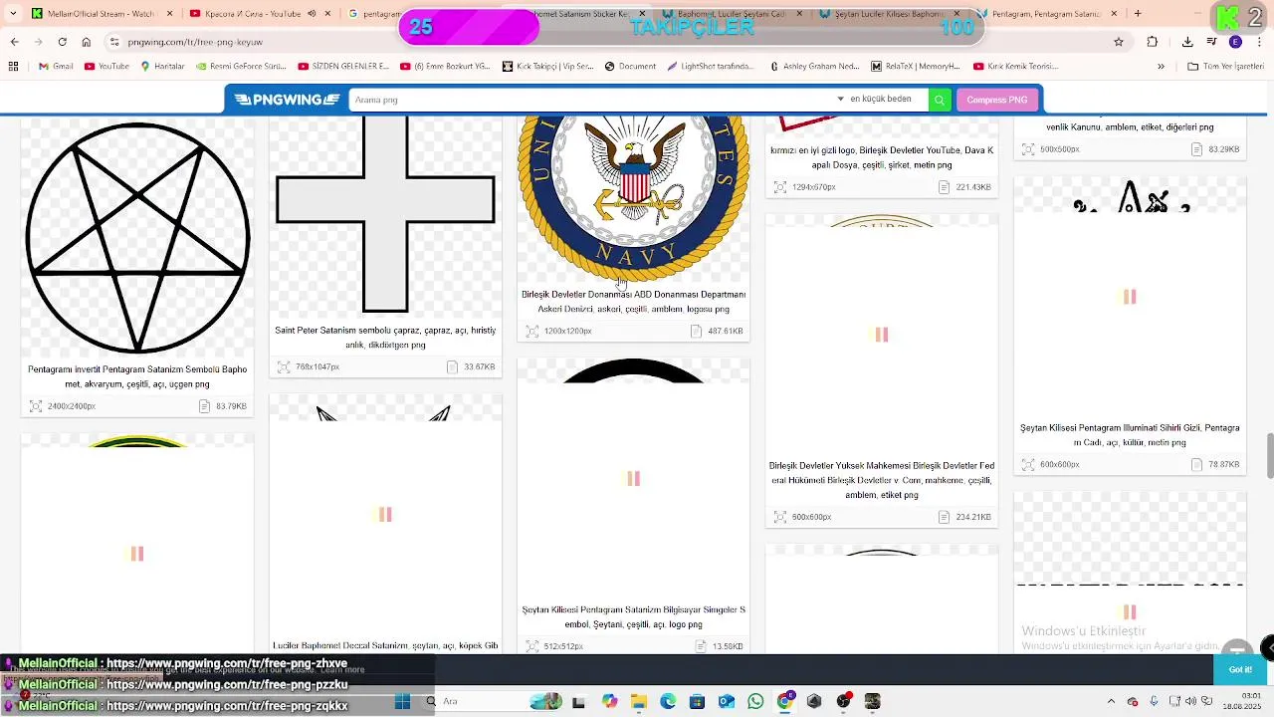Open the 'Resmi GeForce Sürü...' bookmark
1274x717 pixels.
tap(241, 67)
